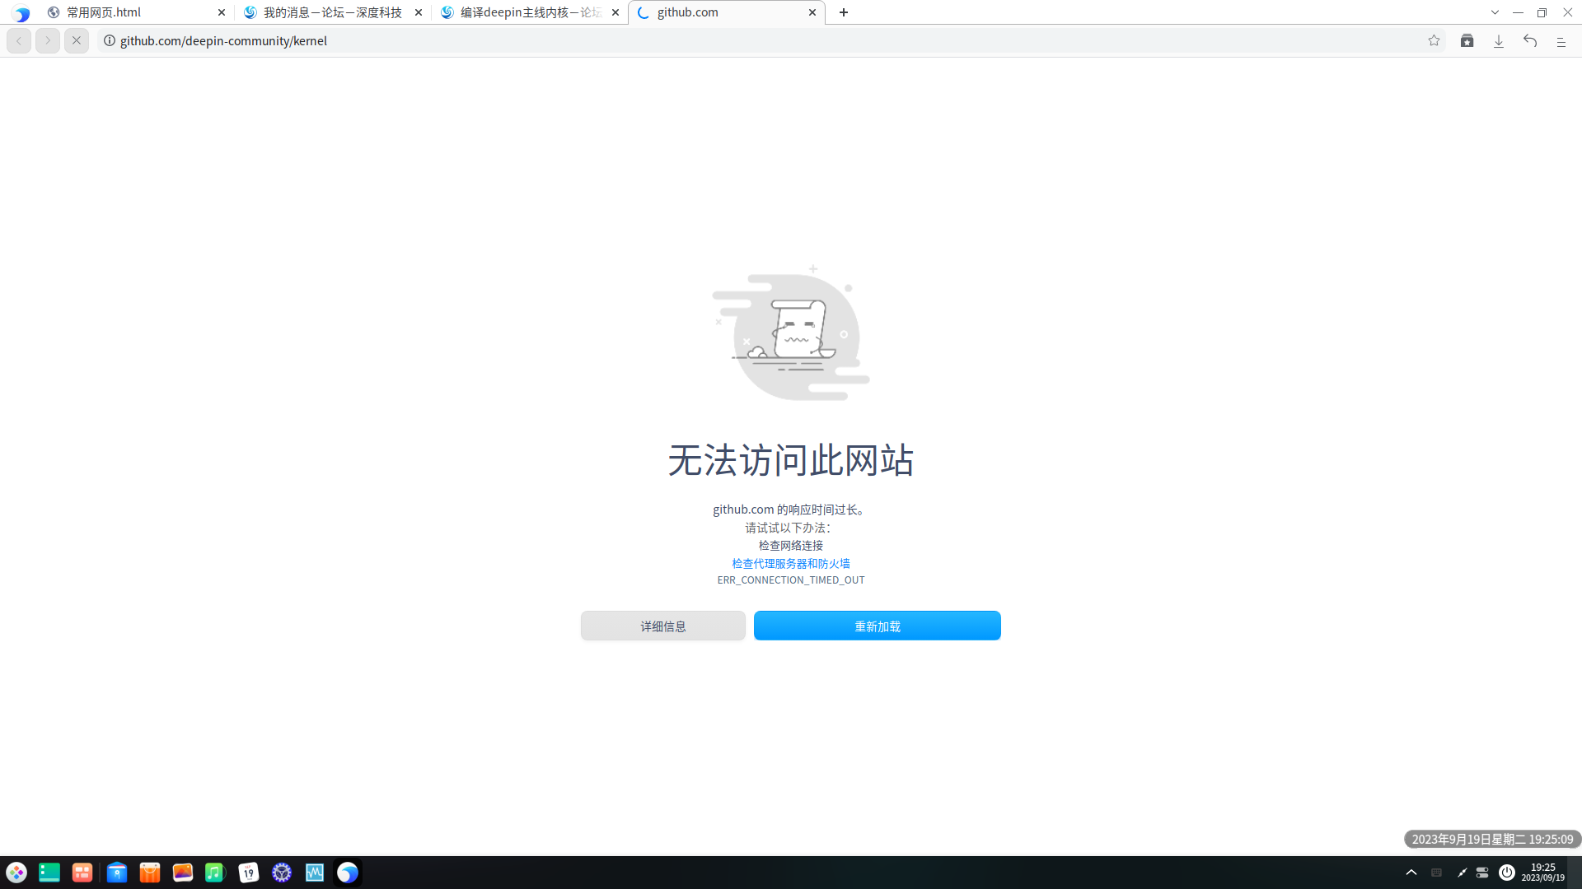1582x889 pixels.
Task: Open the deepin launcher icon in dock
Action: tap(16, 873)
